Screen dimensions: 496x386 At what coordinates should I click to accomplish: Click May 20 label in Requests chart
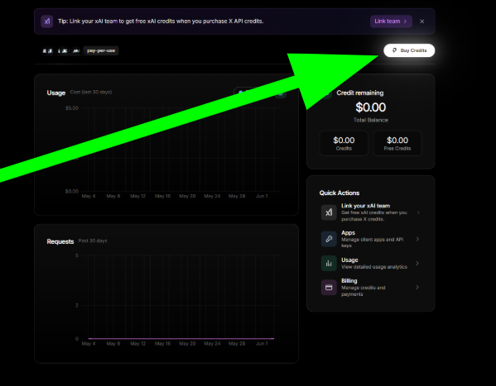pos(187,344)
